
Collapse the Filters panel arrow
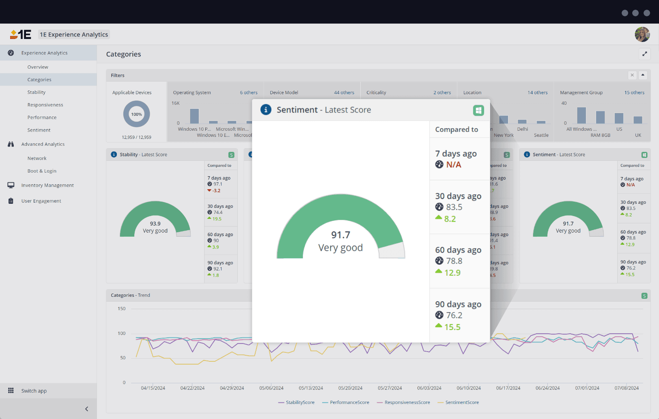click(643, 75)
